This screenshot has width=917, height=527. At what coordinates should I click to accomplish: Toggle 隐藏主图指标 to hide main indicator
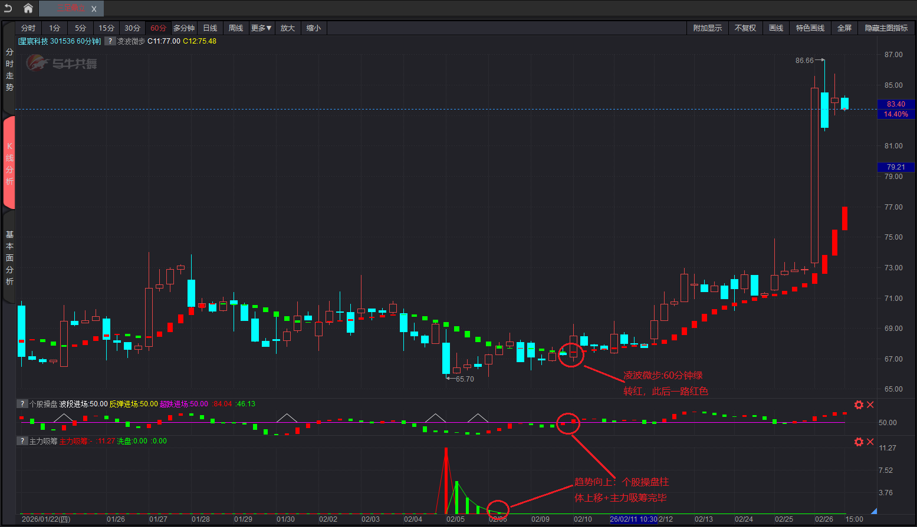(x=886, y=28)
